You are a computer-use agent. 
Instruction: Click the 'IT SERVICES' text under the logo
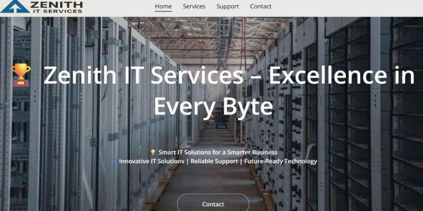pos(57,11)
